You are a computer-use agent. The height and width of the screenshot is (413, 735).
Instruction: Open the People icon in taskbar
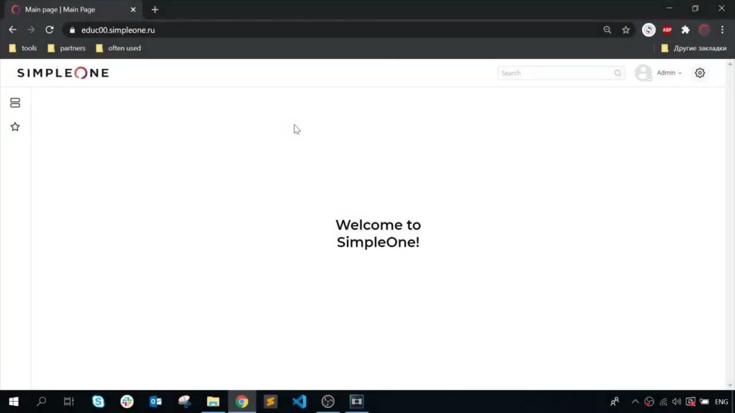pos(614,402)
